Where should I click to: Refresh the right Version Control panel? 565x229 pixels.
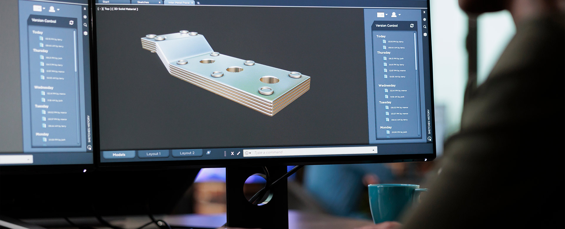click(x=412, y=26)
